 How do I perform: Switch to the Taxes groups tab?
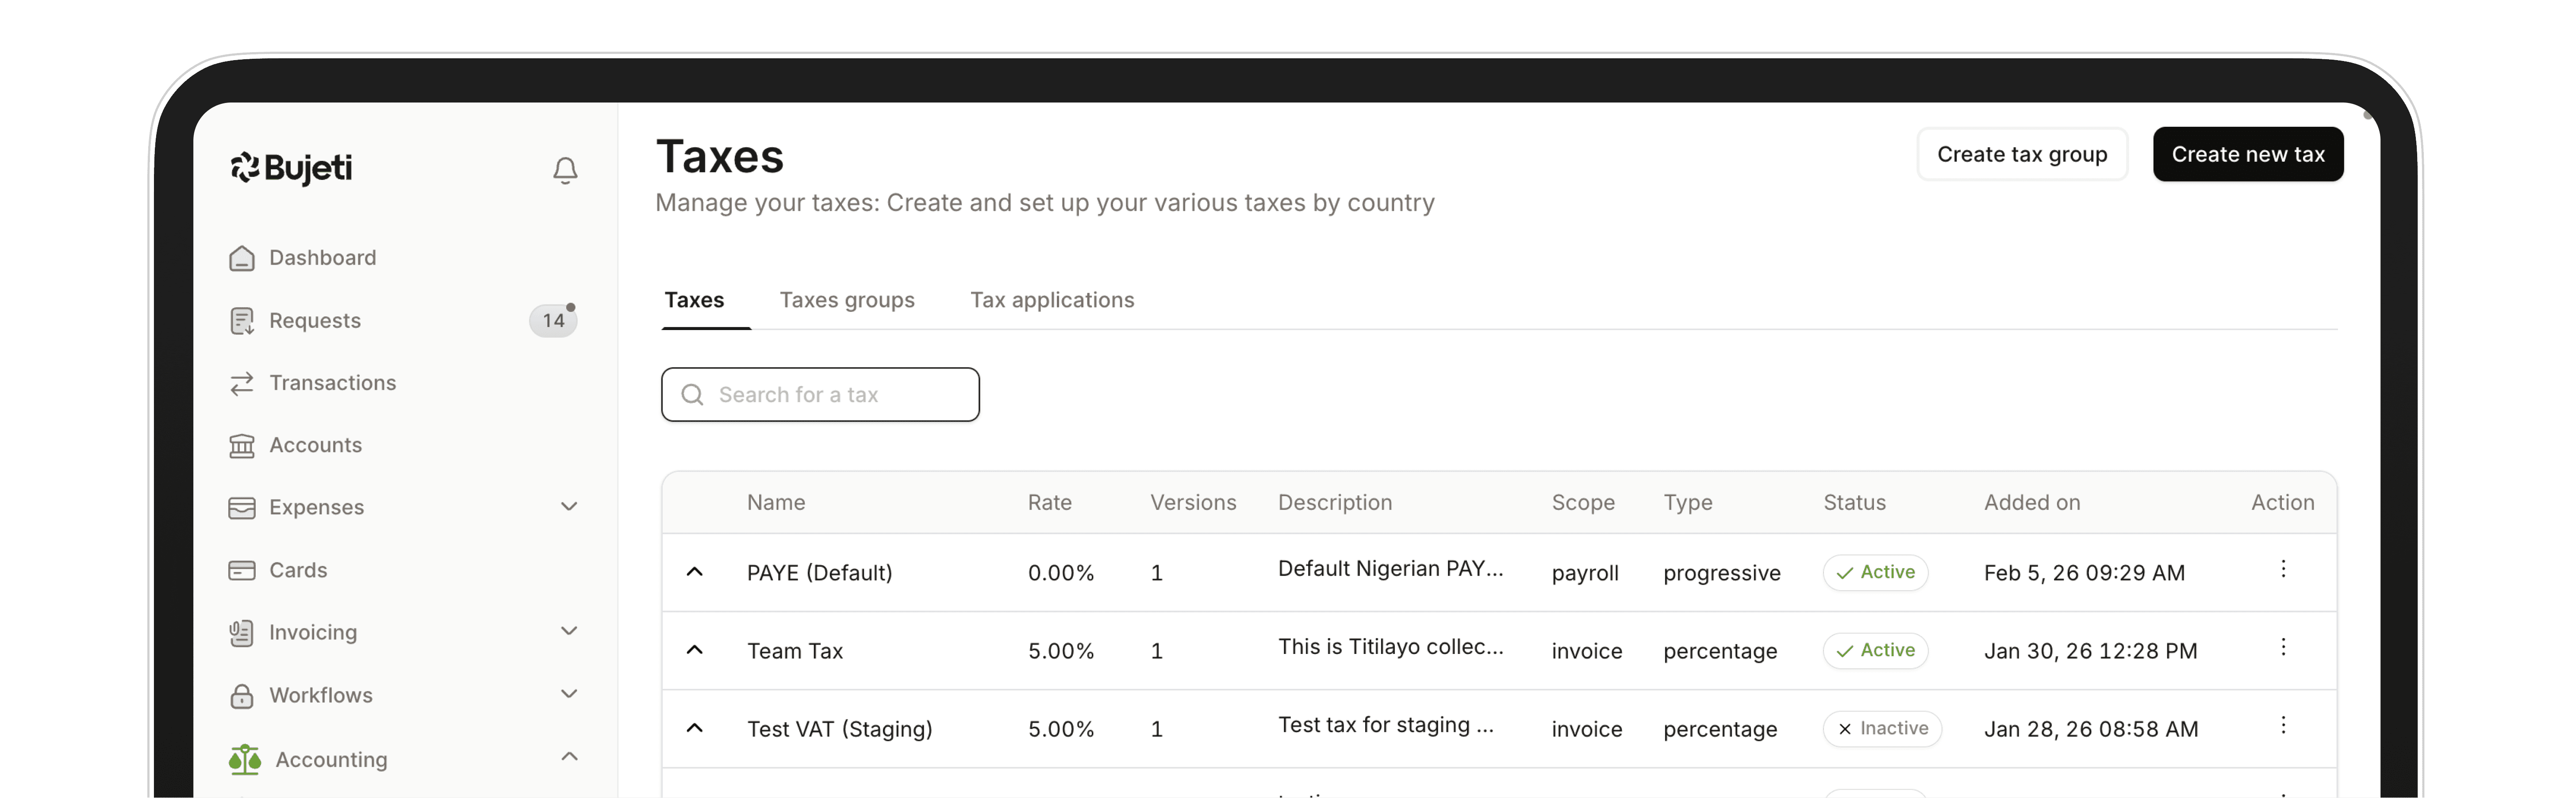tap(847, 300)
